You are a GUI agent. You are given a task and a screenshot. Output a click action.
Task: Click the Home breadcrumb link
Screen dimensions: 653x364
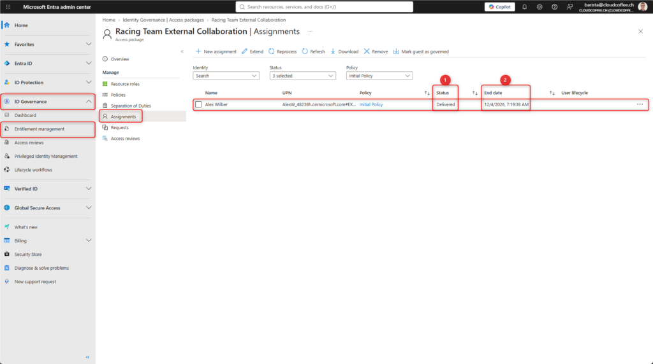click(108, 20)
